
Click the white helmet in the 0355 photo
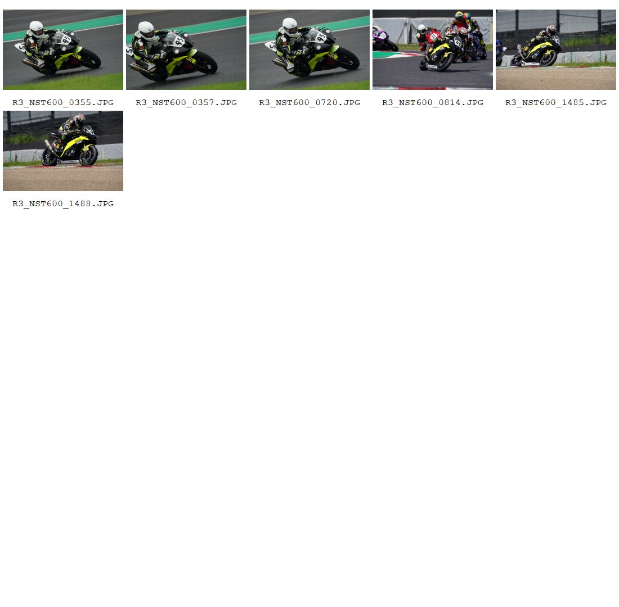[37, 28]
